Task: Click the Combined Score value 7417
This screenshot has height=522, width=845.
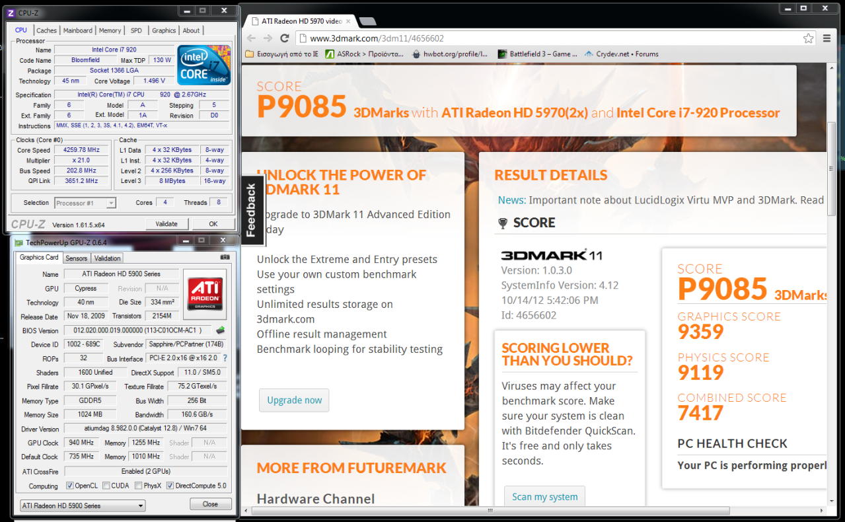Action: [x=701, y=413]
